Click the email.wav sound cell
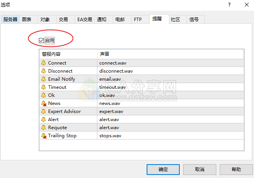254x178 pixels. tap(170, 79)
